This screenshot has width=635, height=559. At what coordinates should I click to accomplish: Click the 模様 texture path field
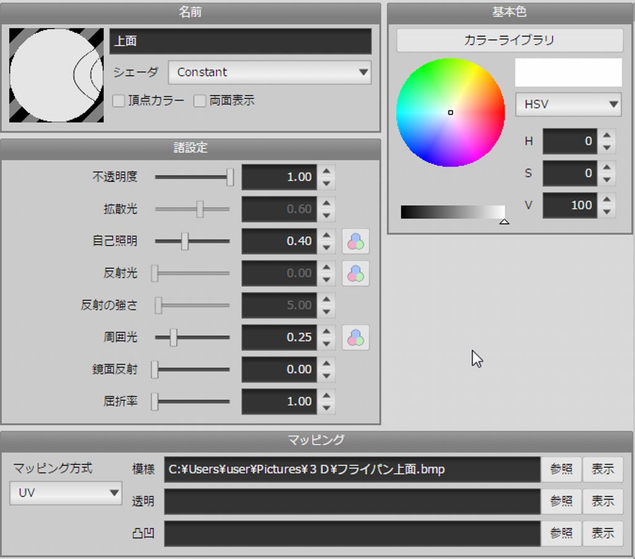coord(352,470)
